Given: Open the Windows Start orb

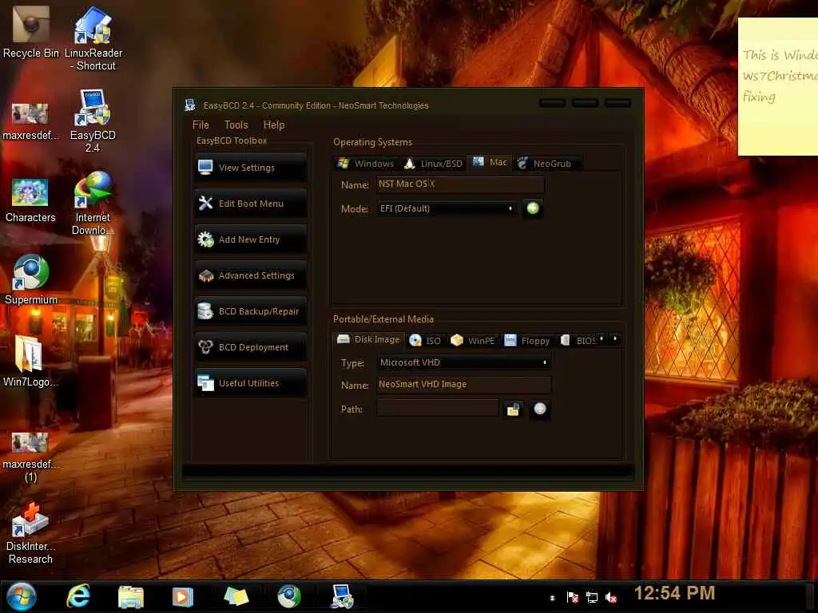Looking at the screenshot, I should [x=22, y=596].
